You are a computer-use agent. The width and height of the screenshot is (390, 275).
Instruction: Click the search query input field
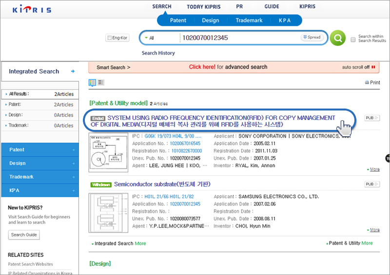coord(240,38)
